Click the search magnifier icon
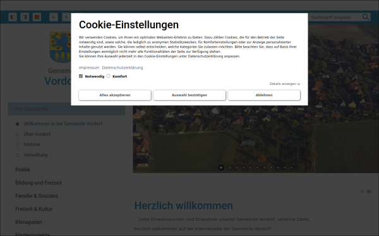 [x=366, y=17]
